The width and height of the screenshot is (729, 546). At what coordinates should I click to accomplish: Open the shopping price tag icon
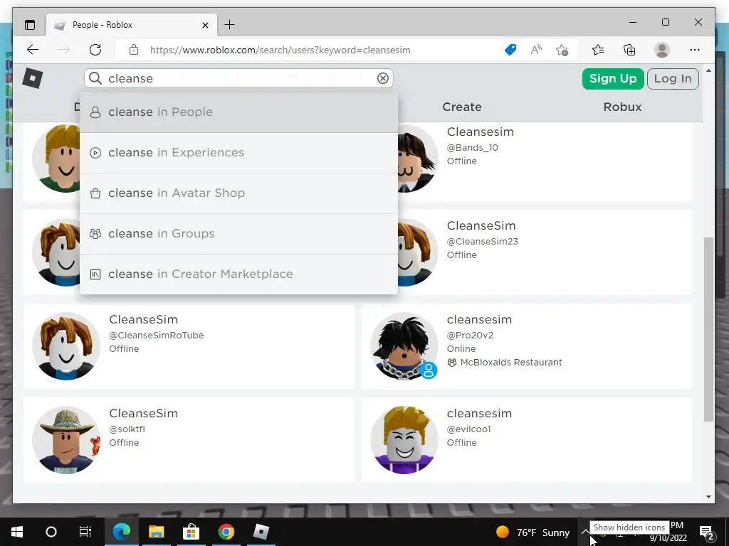(510, 50)
